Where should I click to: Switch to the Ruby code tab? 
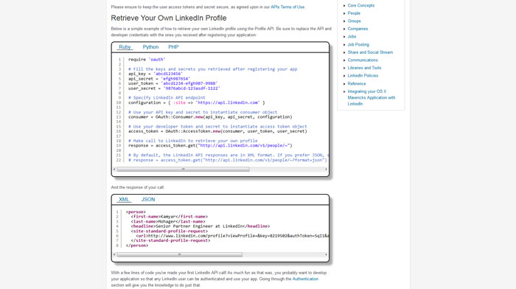[x=125, y=47]
